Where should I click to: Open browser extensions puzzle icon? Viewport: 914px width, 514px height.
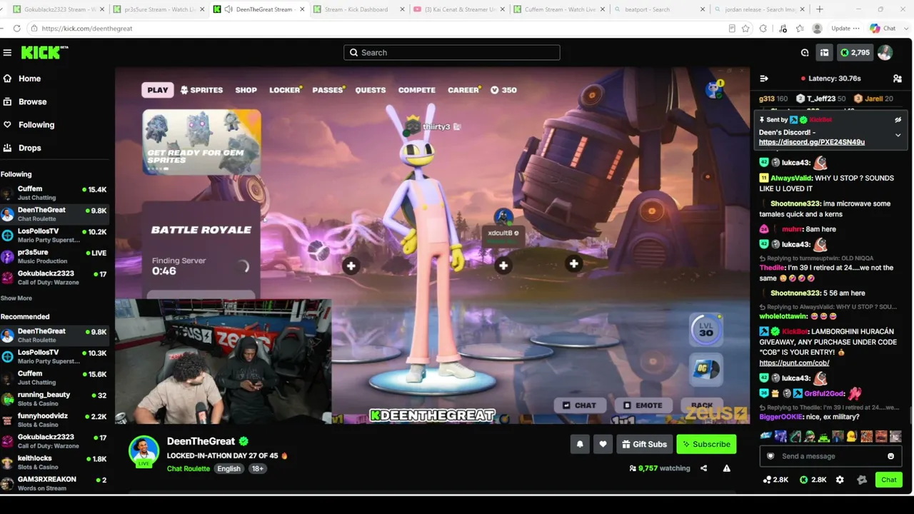pyautogui.click(x=763, y=29)
